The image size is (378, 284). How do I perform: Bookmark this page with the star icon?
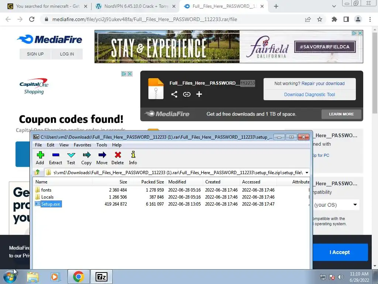pyautogui.click(x=320, y=19)
